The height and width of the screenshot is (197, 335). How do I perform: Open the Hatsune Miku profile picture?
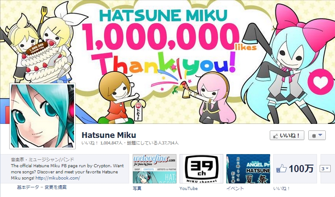point(42,116)
